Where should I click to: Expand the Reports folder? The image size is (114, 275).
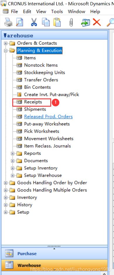13,153
